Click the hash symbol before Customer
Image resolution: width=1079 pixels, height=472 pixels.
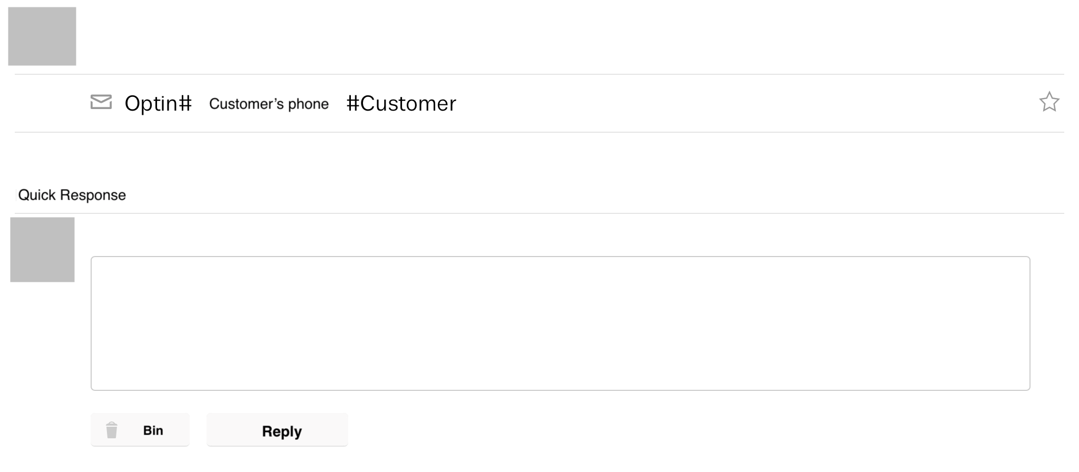(352, 103)
